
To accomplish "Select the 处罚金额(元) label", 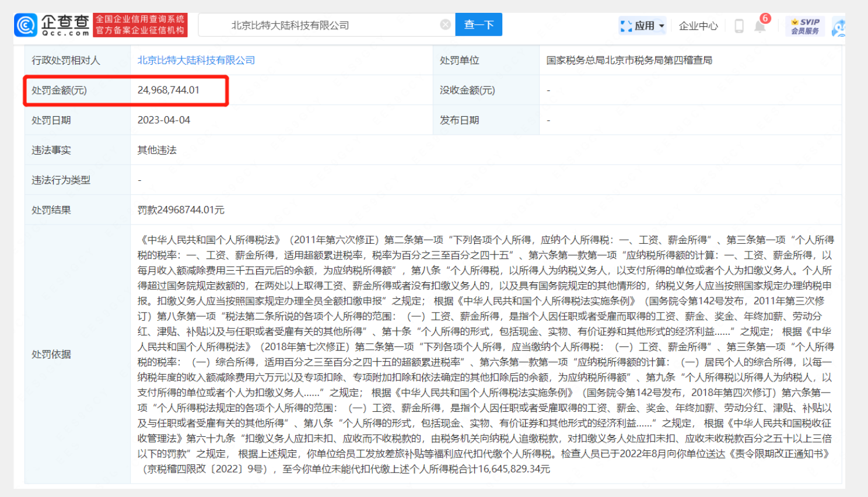I will [x=59, y=90].
